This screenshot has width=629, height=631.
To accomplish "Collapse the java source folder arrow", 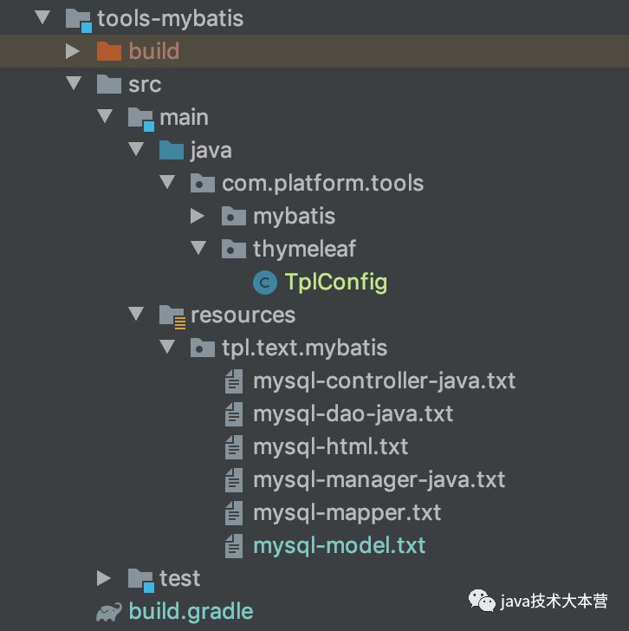I will 136,149.
